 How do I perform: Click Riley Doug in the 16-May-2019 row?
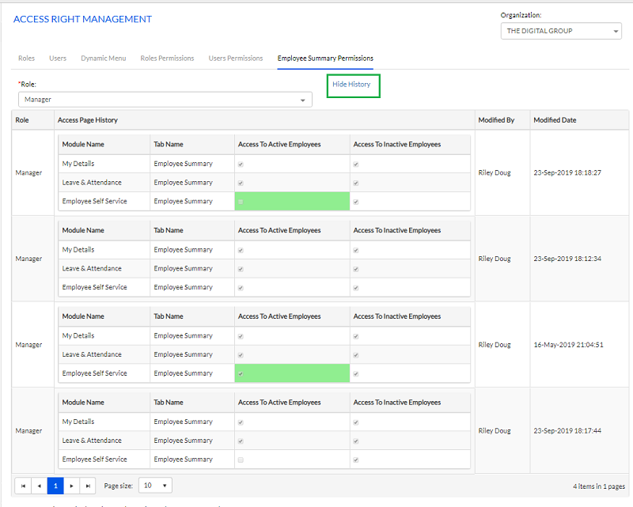pos(495,345)
